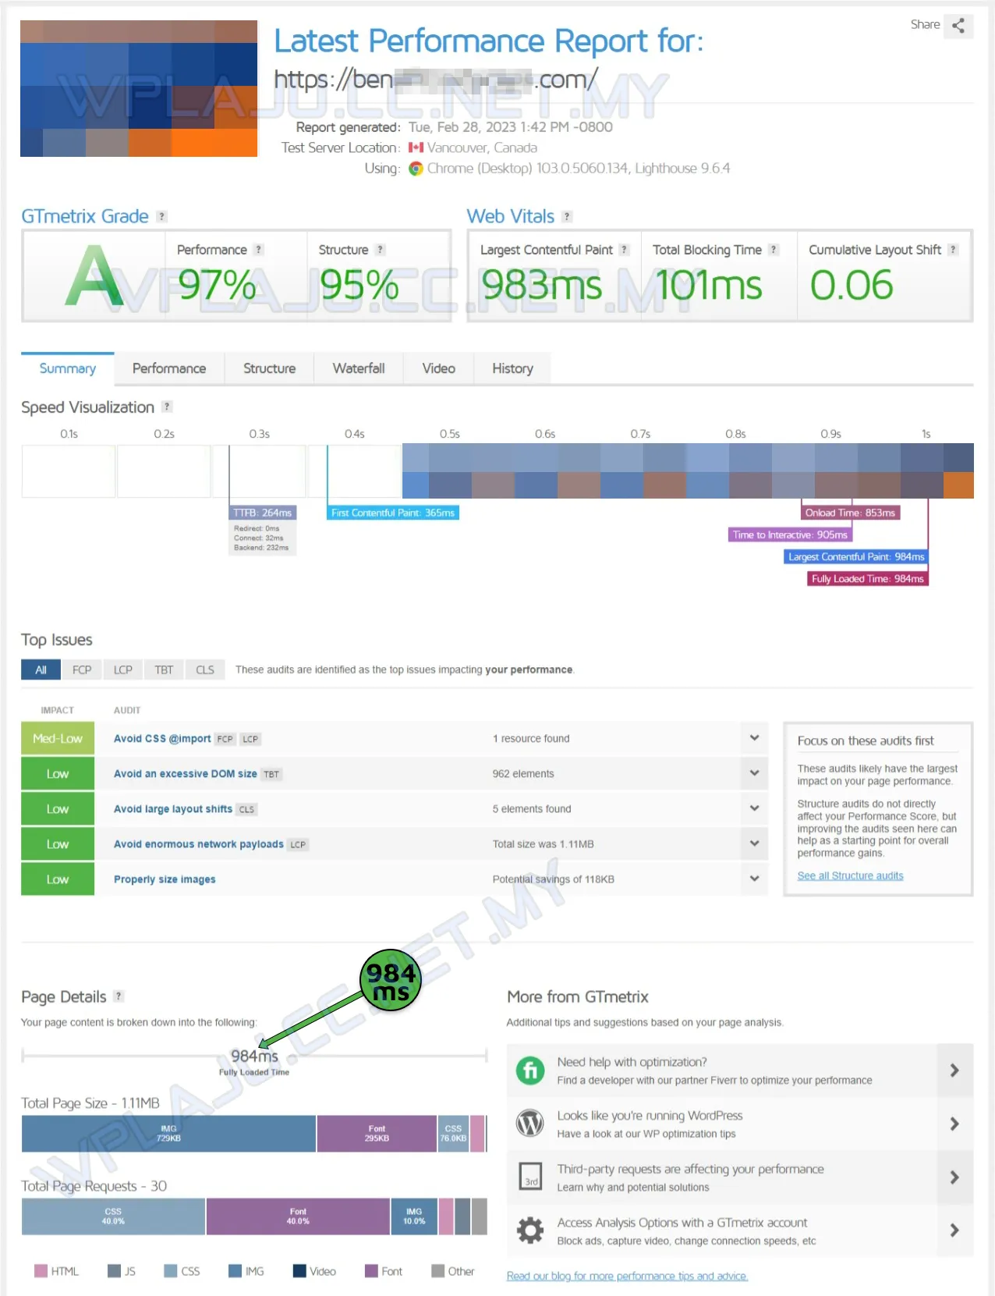Expand the Avoid CSS @import audit
This screenshot has width=995, height=1296.
coord(754,738)
